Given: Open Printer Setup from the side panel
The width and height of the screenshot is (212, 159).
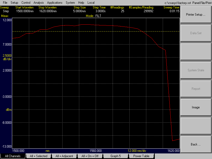Looking at the screenshot, I should click(196, 14).
